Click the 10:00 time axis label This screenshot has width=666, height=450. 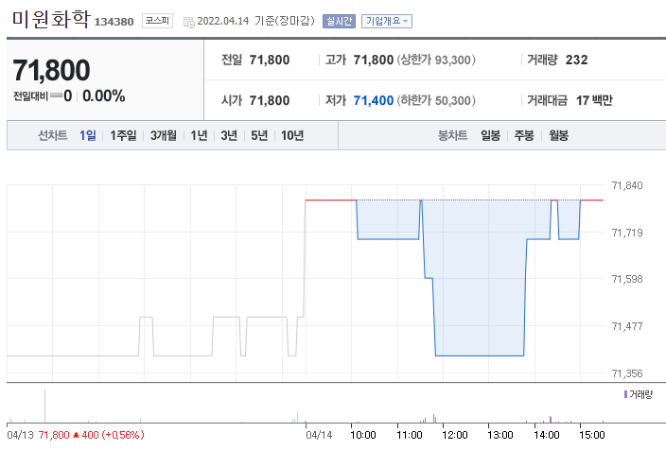click(x=362, y=435)
